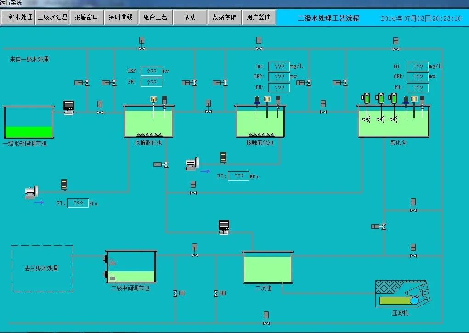Click the dosing device icon above 水解酸化池
This screenshot has height=333, width=469.
(153, 99)
